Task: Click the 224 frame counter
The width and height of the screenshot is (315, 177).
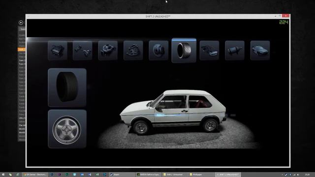Action: pyautogui.click(x=283, y=22)
